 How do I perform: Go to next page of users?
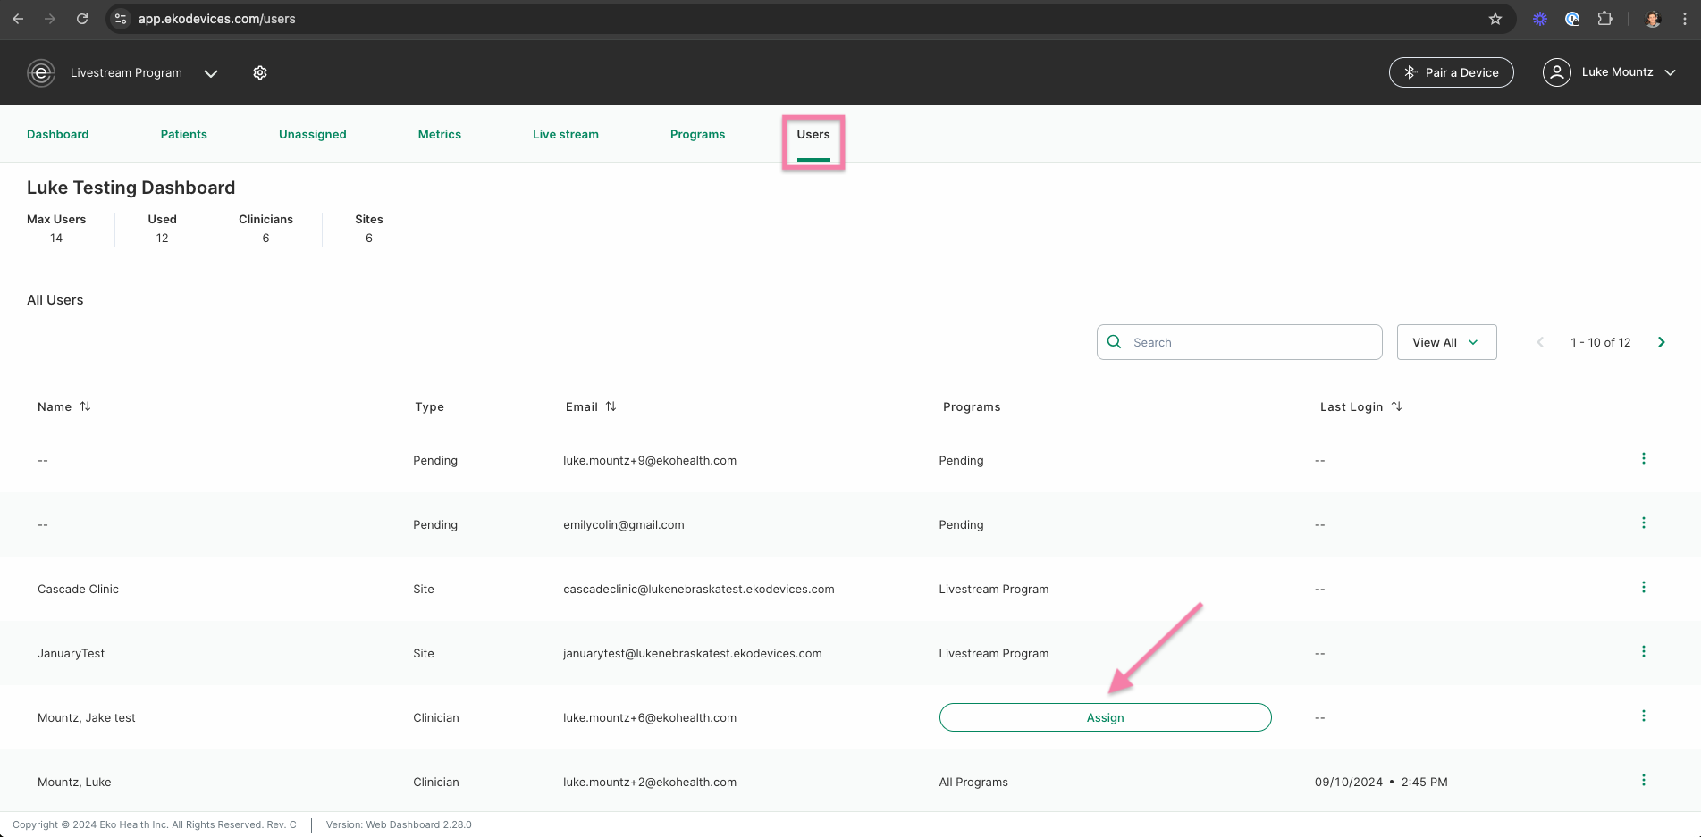point(1662,342)
